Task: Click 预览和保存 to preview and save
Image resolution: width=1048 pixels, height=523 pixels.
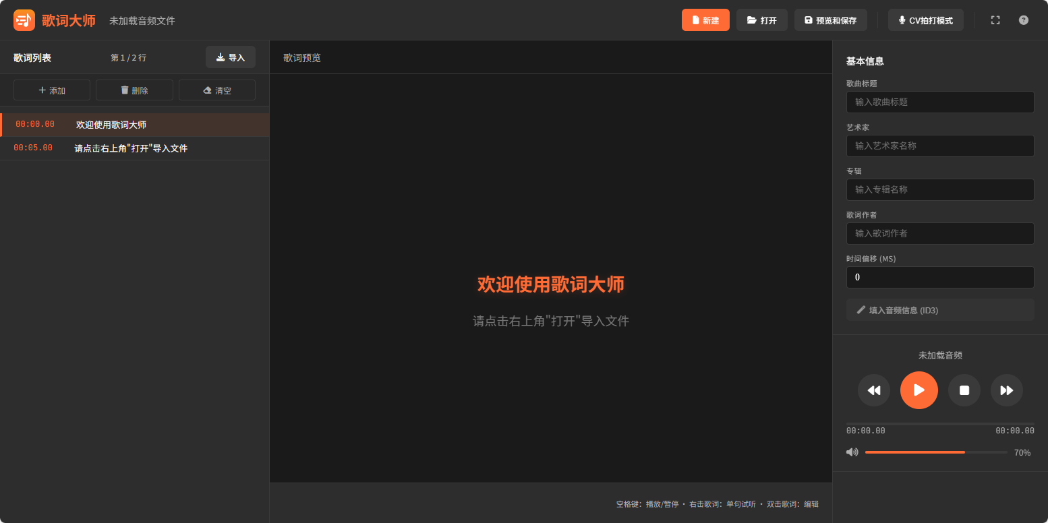Action: [x=831, y=20]
